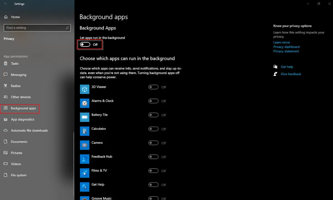Click the Give feedback person icon
Viewport: 333px width, 200px height.
pos(275,74)
